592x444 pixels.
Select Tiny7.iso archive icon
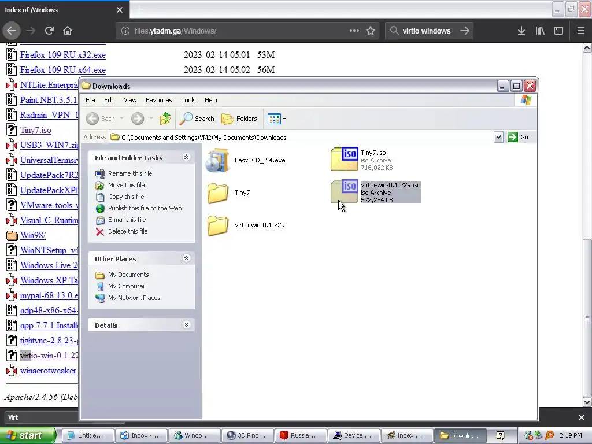point(345,160)
